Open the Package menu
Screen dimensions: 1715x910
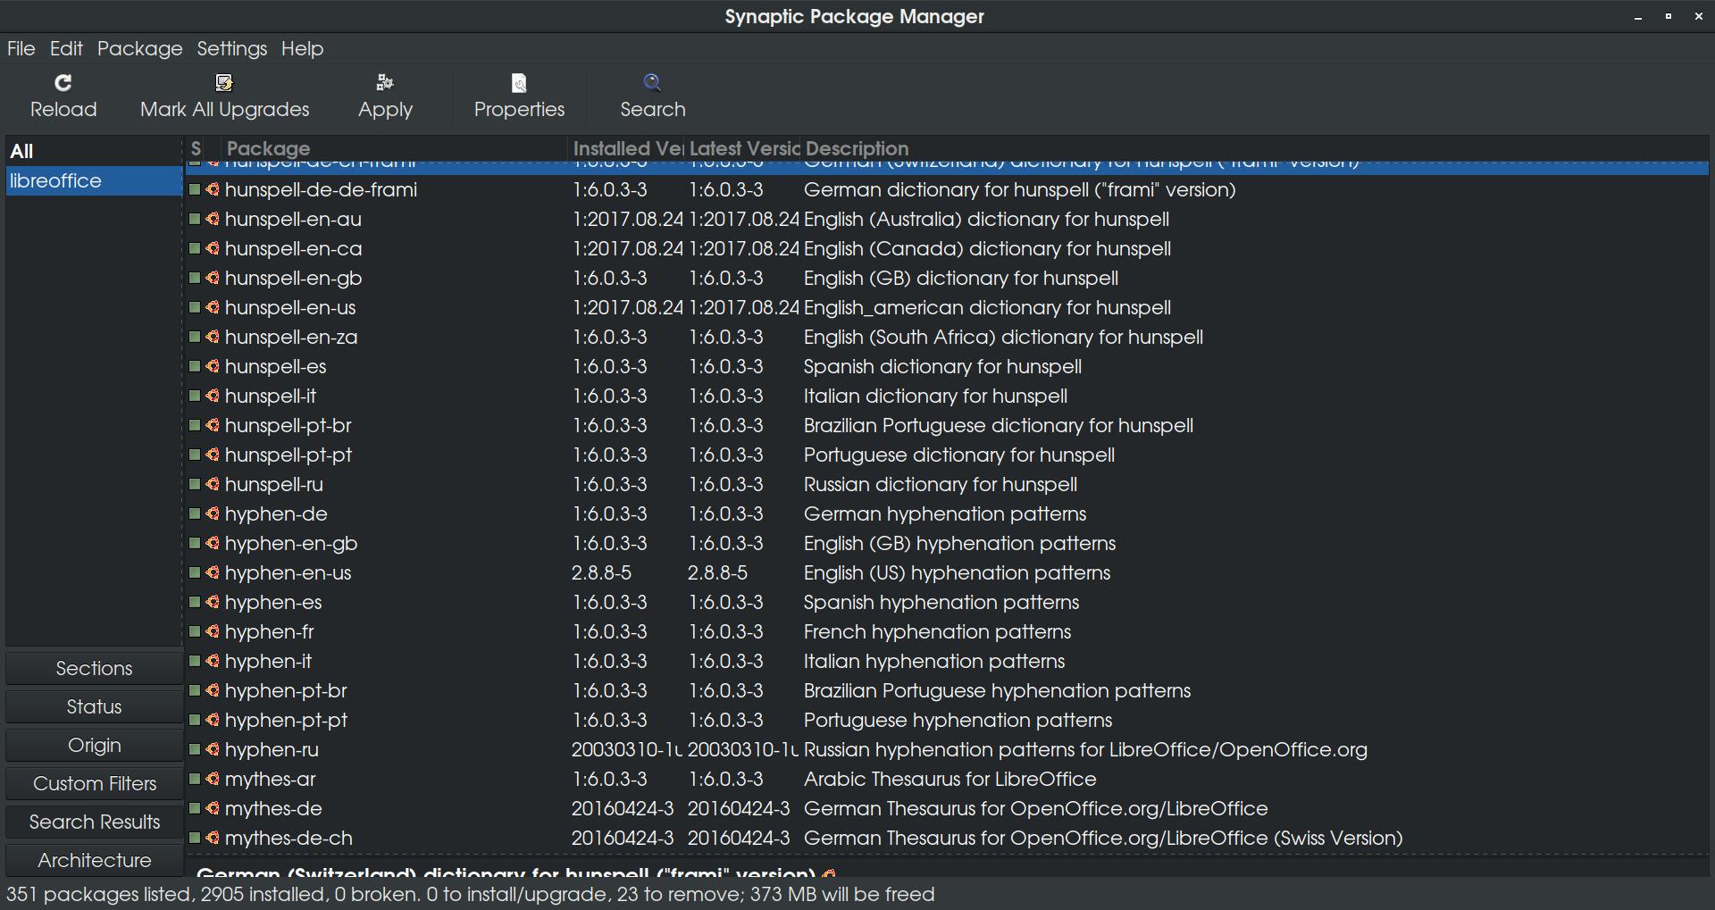pos(139,48)
